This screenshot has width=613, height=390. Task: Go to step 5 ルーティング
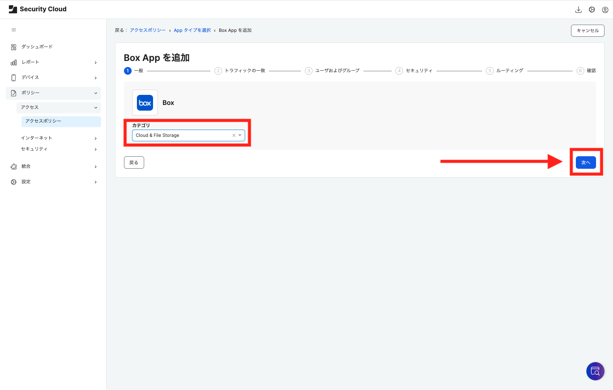coord(505,71)
